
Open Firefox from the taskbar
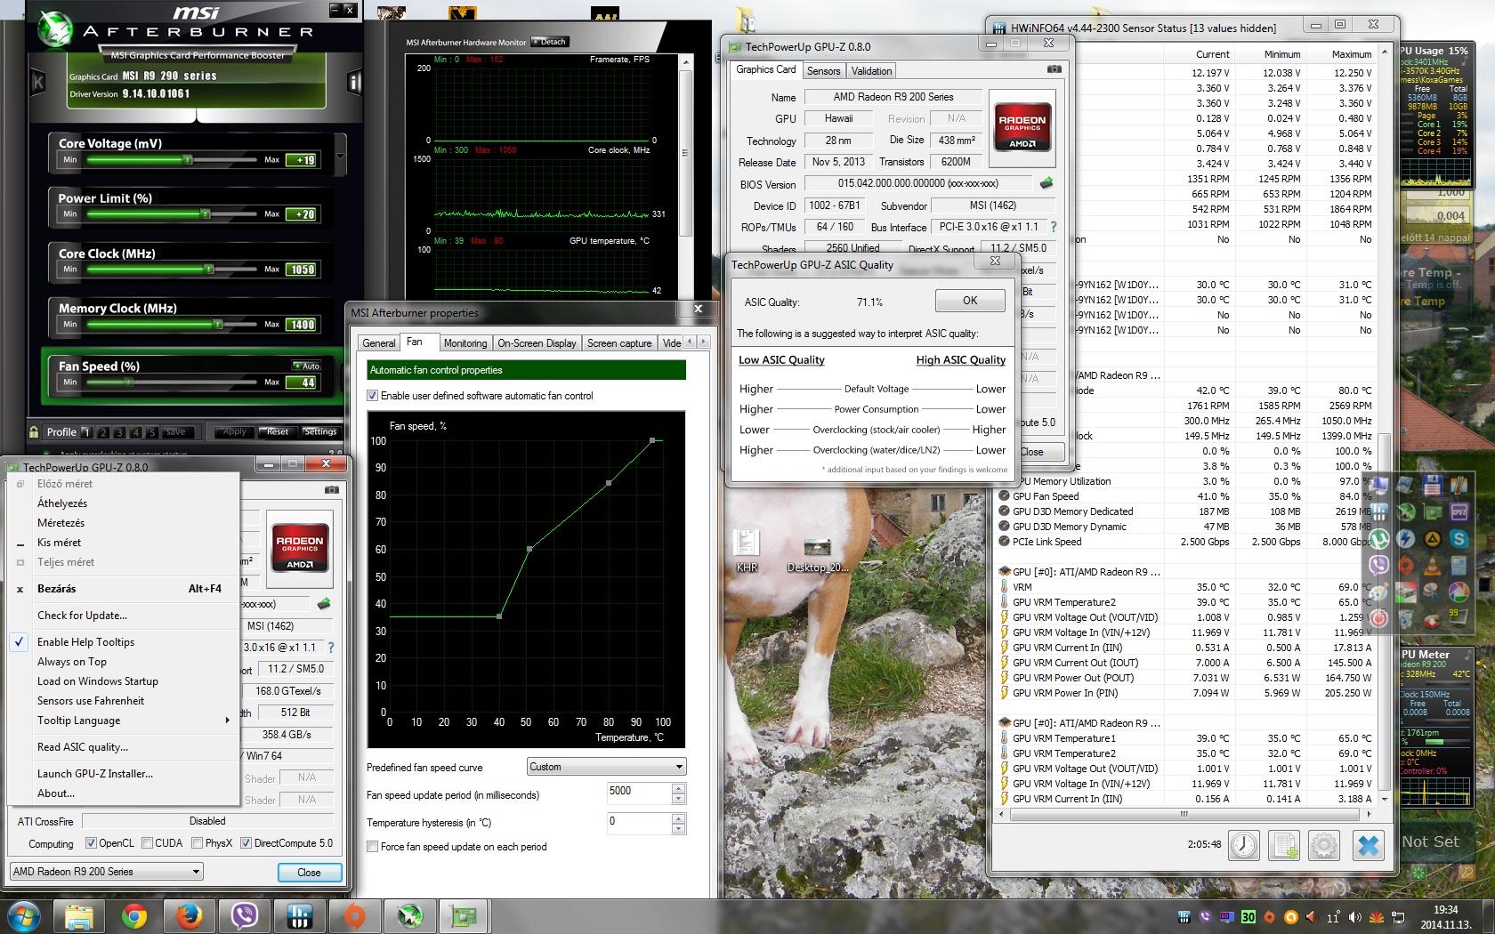pos(189,916)
